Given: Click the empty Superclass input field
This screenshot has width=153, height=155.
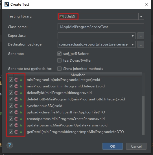Looking at the screenshot, I should (94, 36).
